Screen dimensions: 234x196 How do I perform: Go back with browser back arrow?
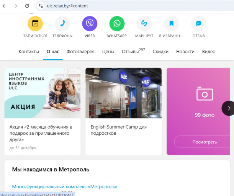tap(4, 6)
